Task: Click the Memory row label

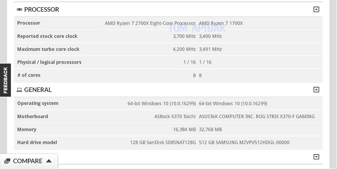Action: coord(27,130)
